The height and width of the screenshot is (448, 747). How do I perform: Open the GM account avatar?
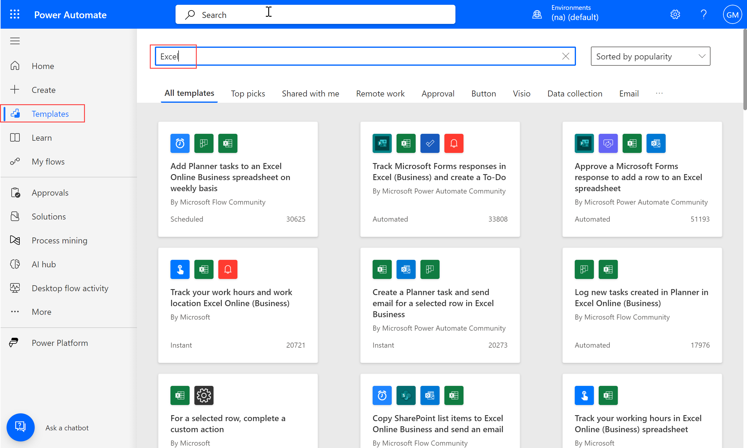732,15
